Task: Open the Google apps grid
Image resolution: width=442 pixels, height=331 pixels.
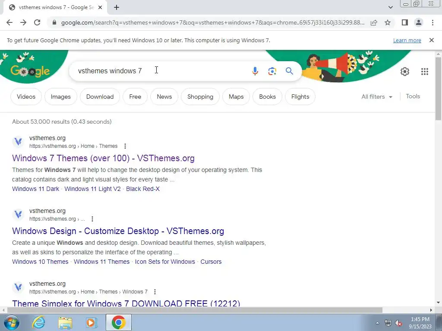Action: (425, 72)
